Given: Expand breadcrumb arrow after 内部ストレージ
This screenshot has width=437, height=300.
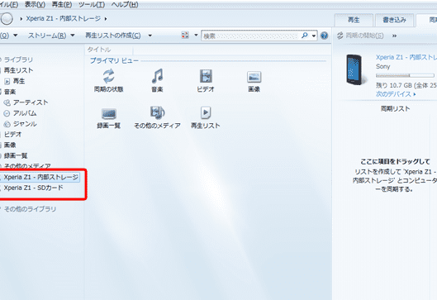Looking at the screenshot, I should (x=106, y=19).
